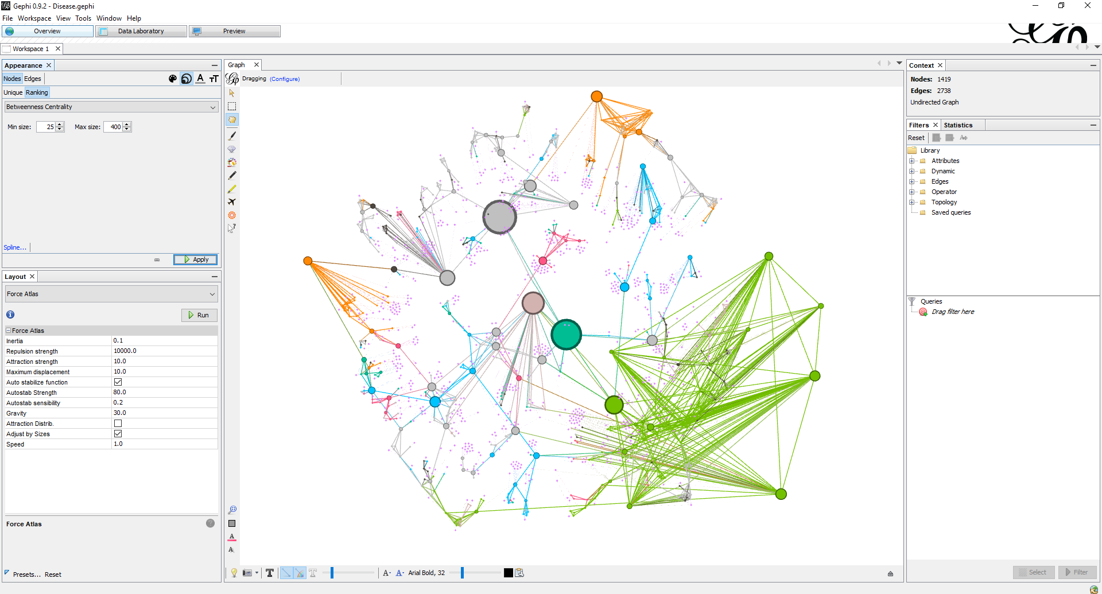Click the Edit tool with question mark

tap(232, 228)
